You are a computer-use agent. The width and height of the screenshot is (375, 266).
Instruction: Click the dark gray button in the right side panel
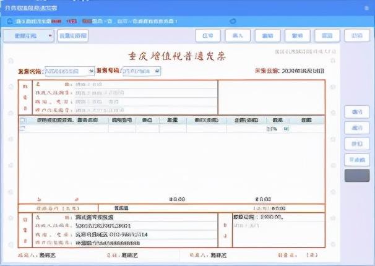coord(356,175)
